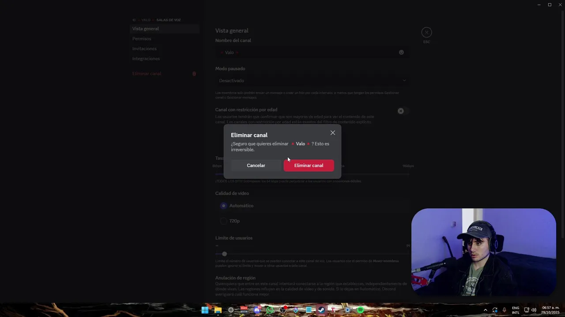Click the sync tray icon
The width and height of the screenshot is (565, 317).
[495, 310]
